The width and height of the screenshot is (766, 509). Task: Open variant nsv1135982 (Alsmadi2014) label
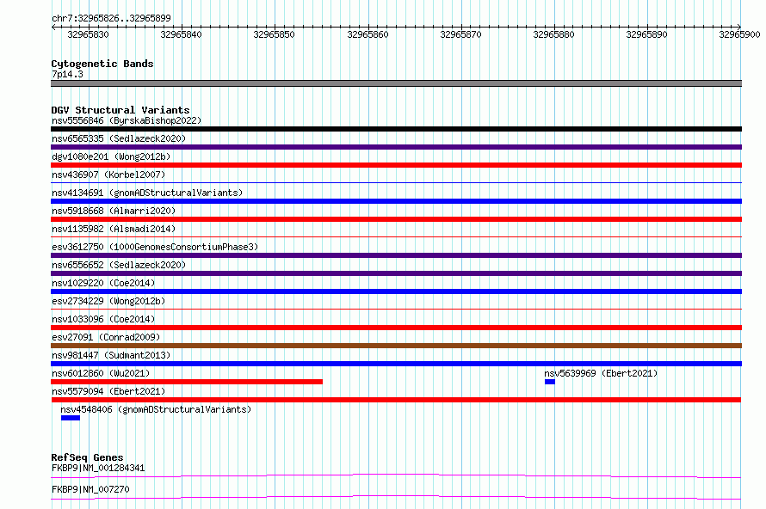pos(114,229)
